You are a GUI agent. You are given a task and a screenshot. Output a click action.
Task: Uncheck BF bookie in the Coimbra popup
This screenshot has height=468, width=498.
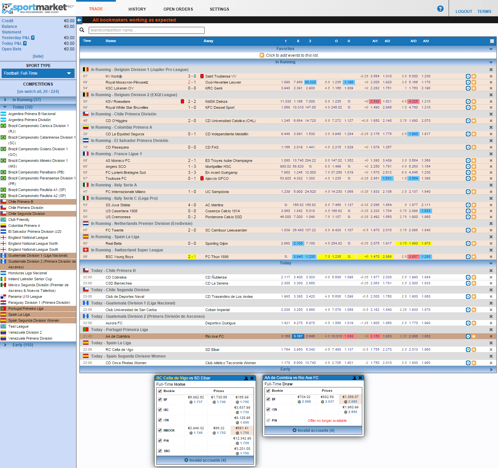[268, 399]
